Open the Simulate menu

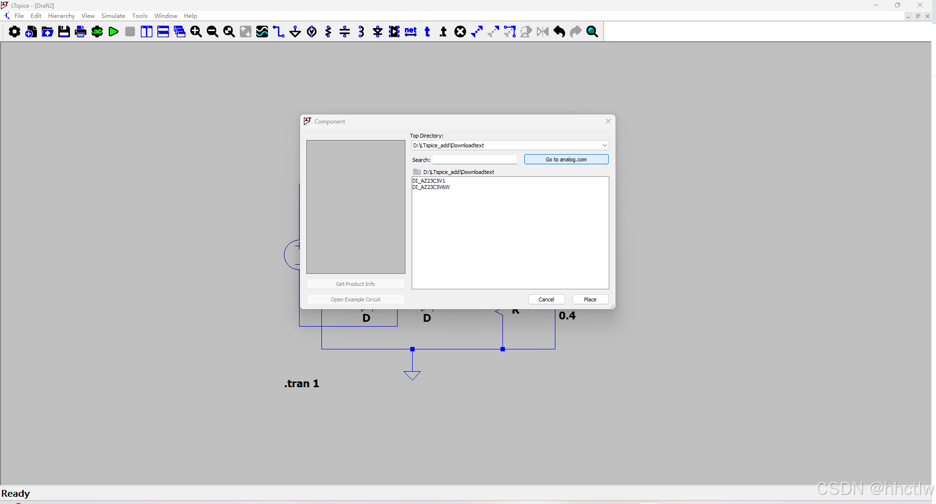click(x=113, y=16)
